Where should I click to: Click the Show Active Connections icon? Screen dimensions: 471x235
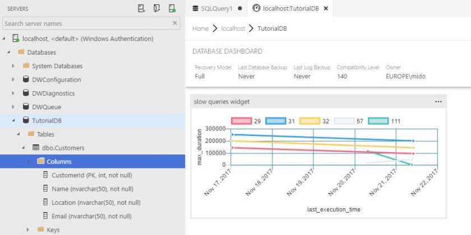[172, 8]
